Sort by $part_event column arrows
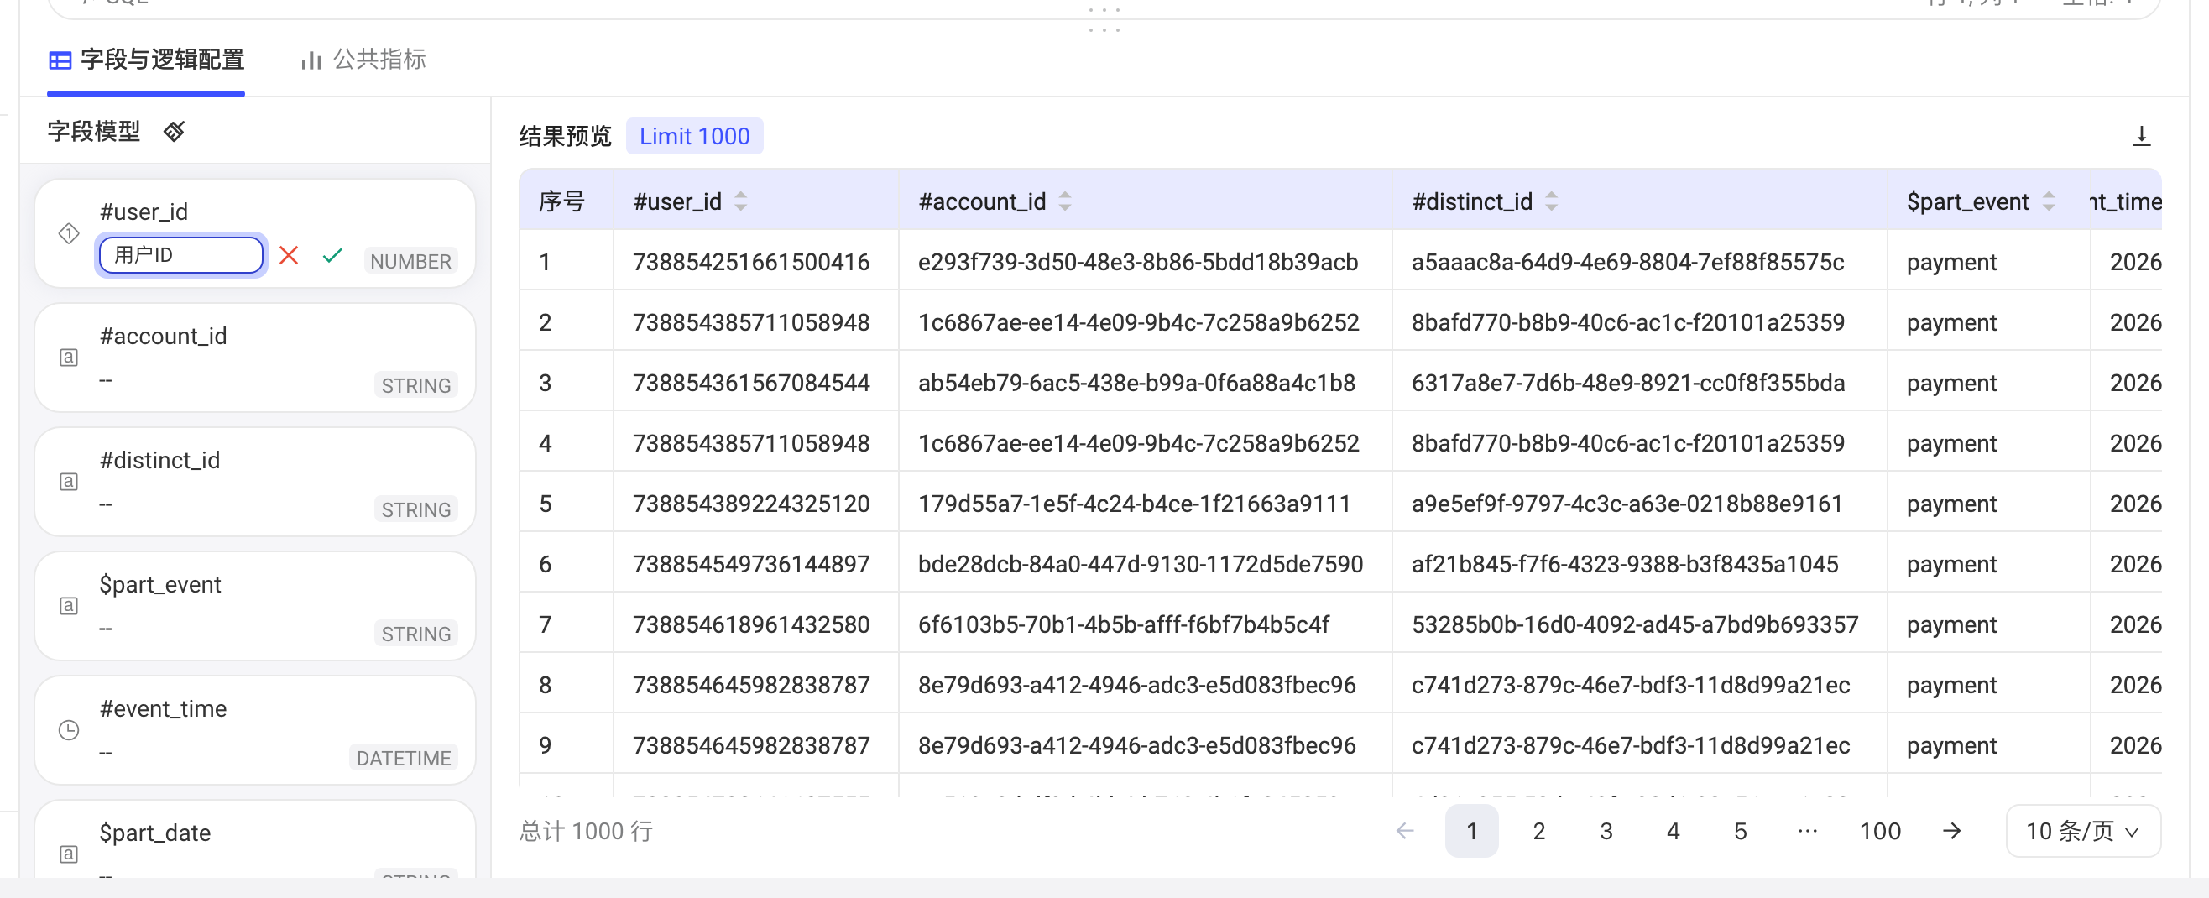The height and width of the screenshot is (898, 2209). [2049, 201]
